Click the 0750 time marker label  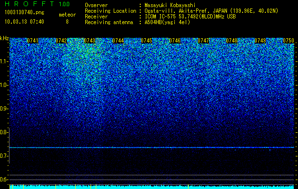[x=289, y=41]
